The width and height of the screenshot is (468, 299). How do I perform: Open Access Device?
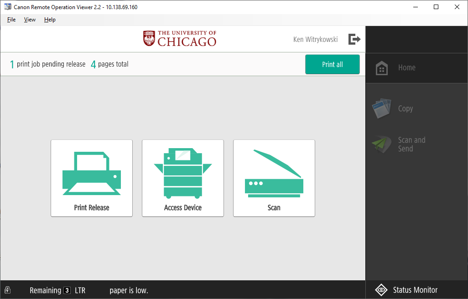[182, 172]
